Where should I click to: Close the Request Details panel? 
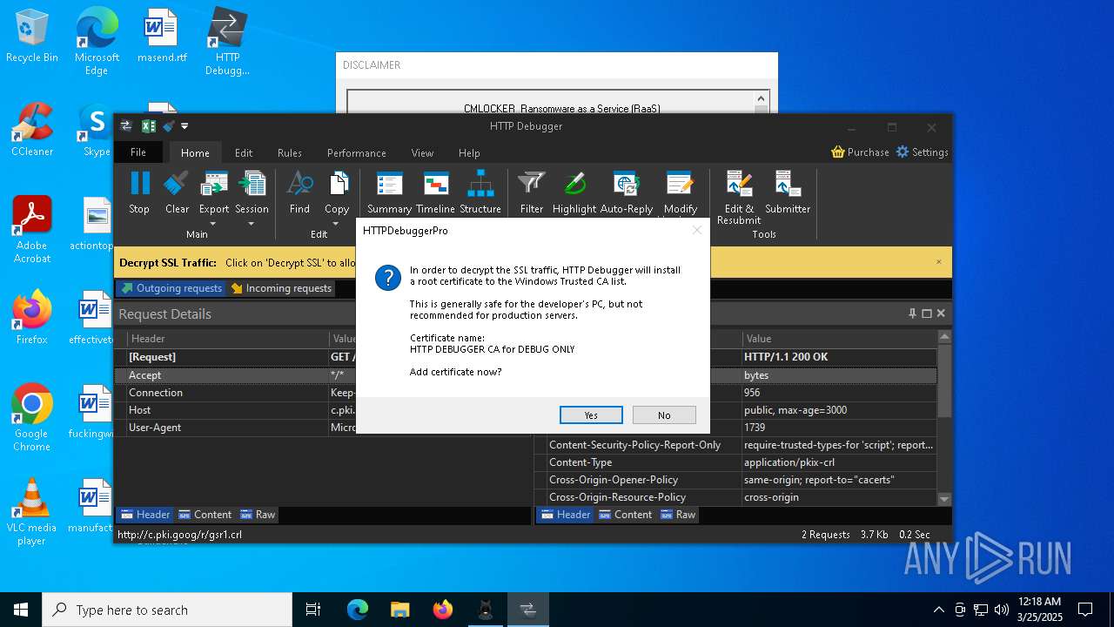[x=941, y=313]
